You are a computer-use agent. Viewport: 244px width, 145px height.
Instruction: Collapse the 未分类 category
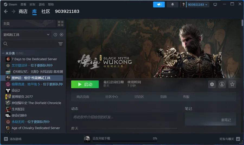pyautogui.click(x=3, y=53)
